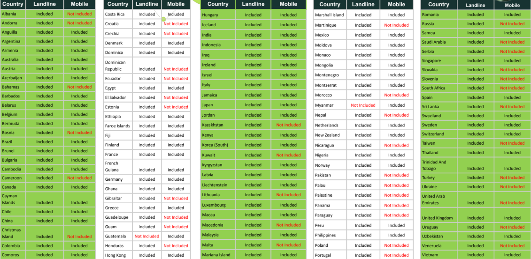Select the Albania country cell
Image resolution: width=531 pixels, height=259 pixels.
(x=9, y=14)
